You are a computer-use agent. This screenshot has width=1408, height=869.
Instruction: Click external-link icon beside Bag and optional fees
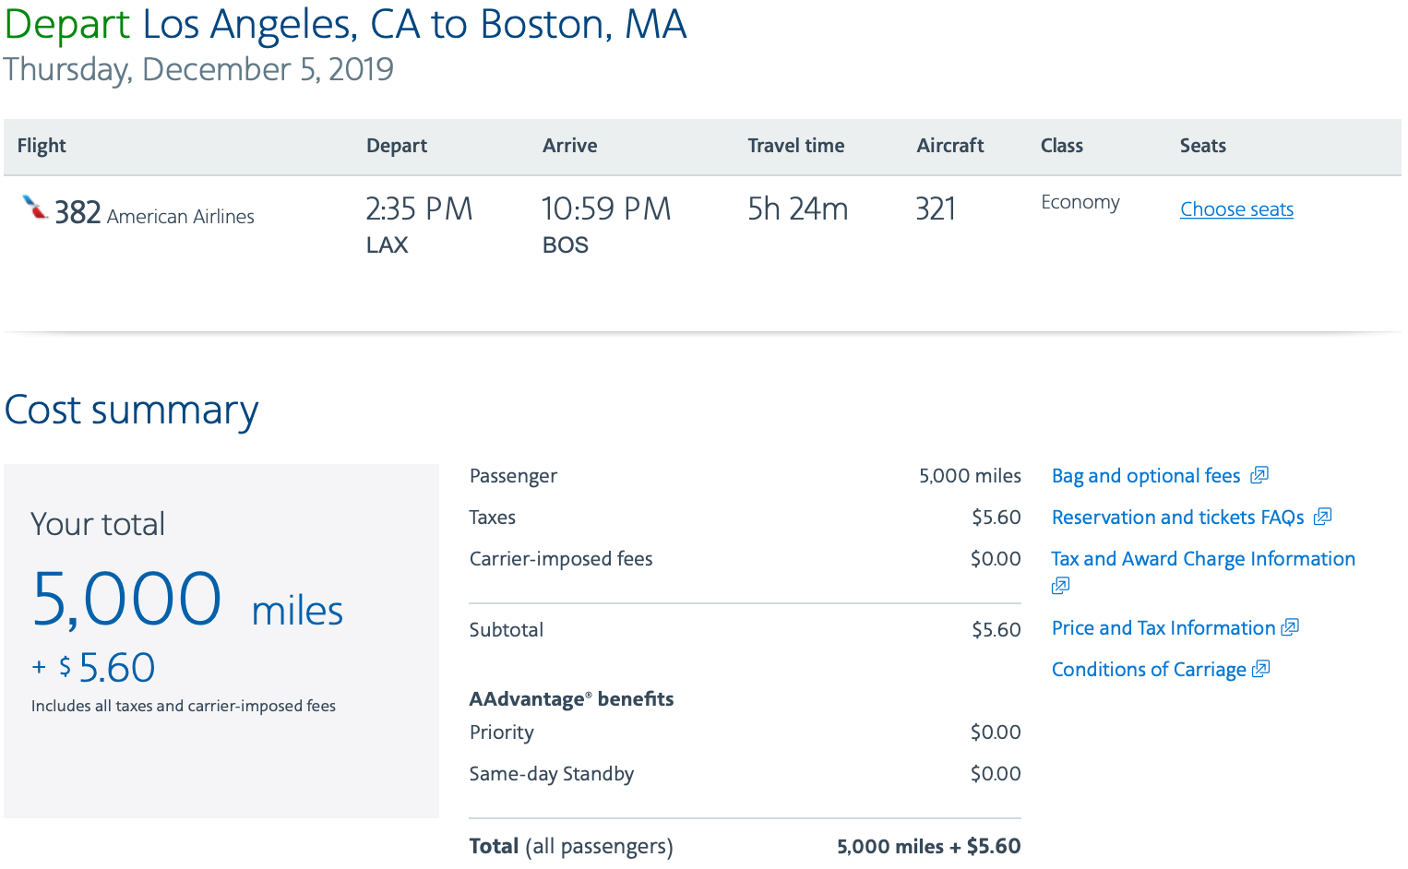click(1259, 475)
